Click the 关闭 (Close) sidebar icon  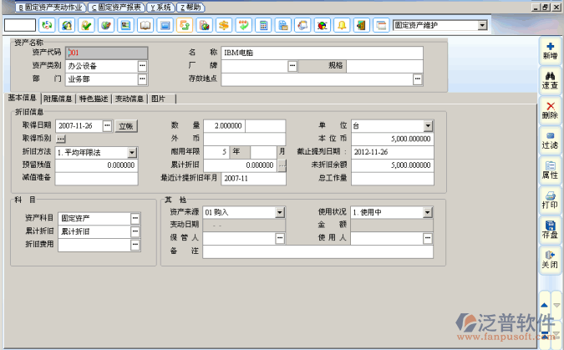tap(550, 259)
